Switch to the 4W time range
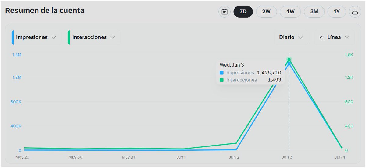366x168 pixels. (290, 12)
